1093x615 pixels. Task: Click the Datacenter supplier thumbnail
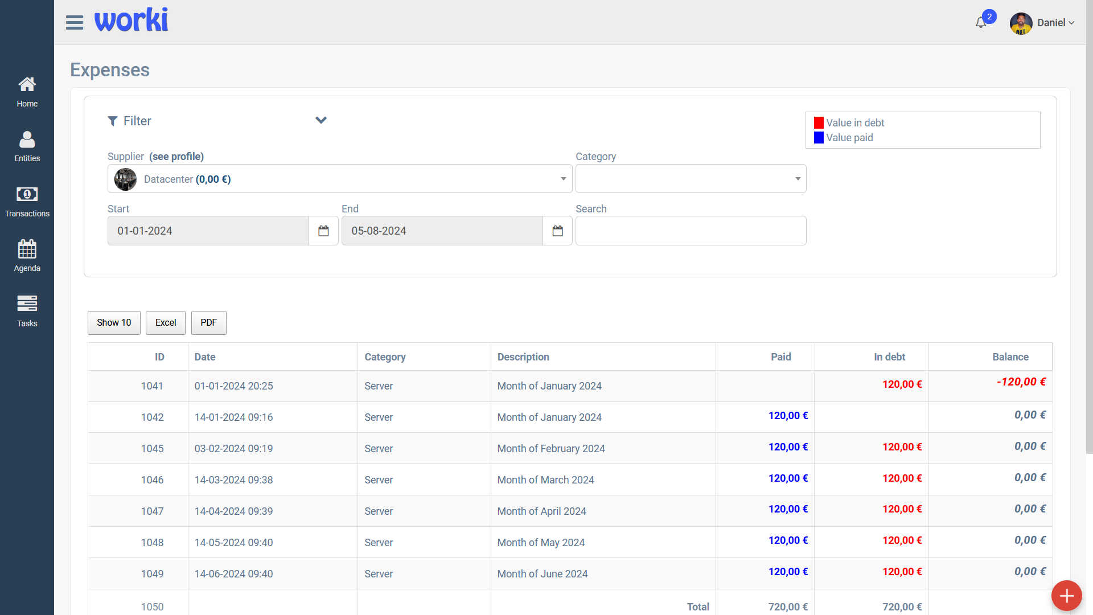pyautogui.click(x=125, y=179)
